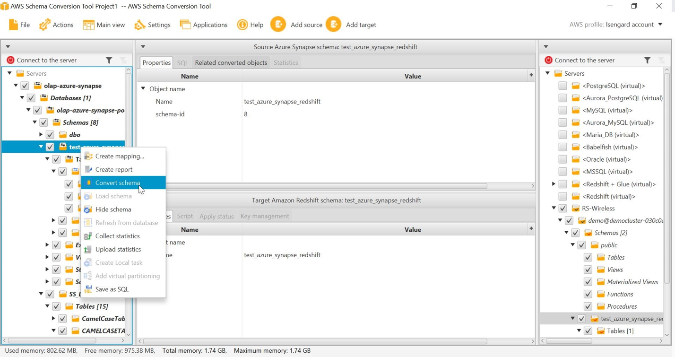This screenshot has height=357, width=675.
Task: Click the RS-Wireless server icon
Action: pos(576,208)
